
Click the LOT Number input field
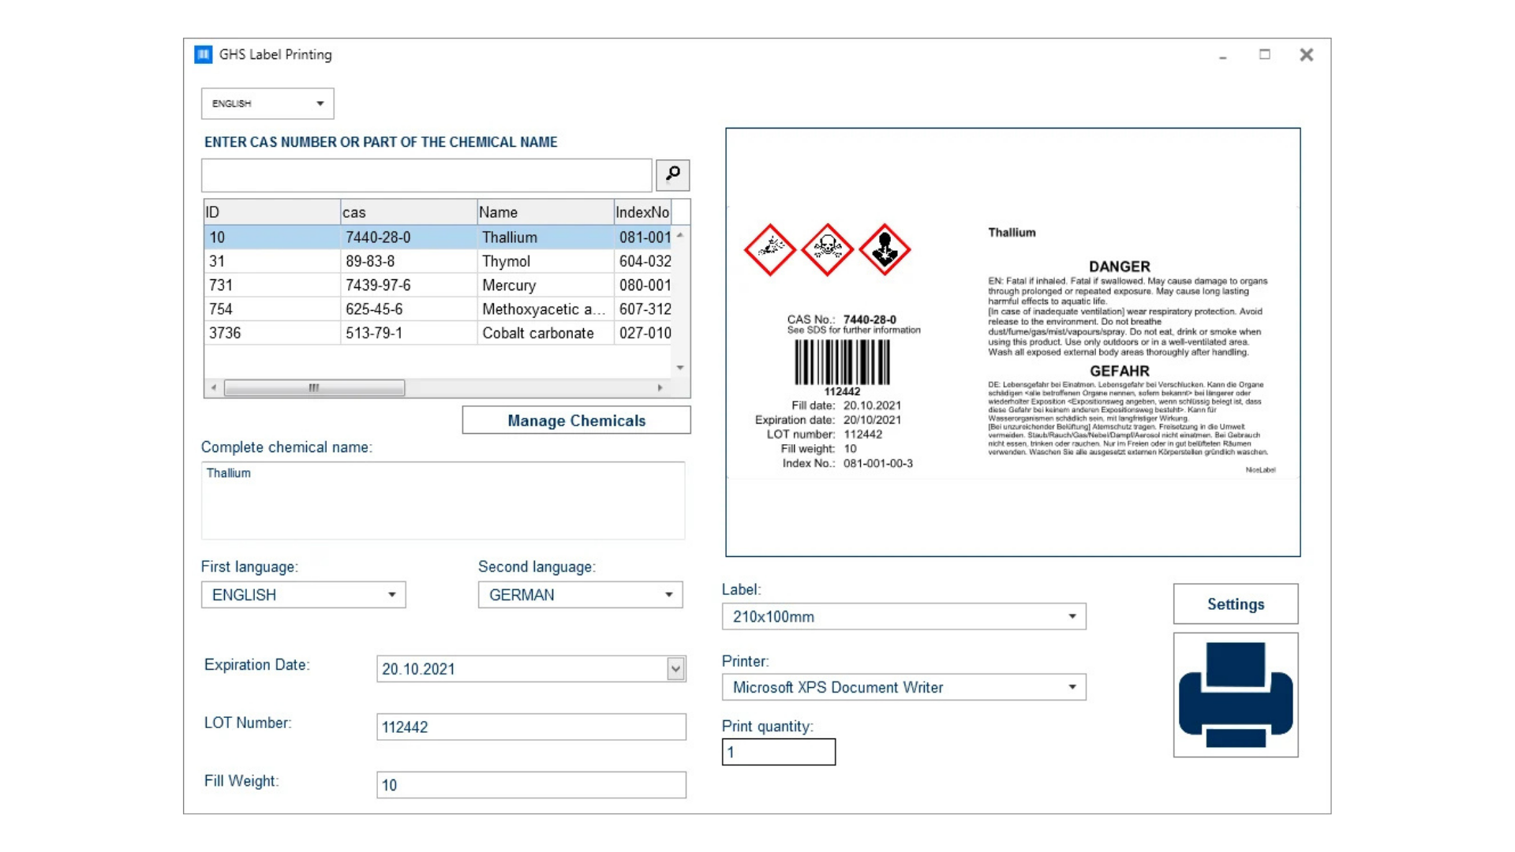click(531, 727)
